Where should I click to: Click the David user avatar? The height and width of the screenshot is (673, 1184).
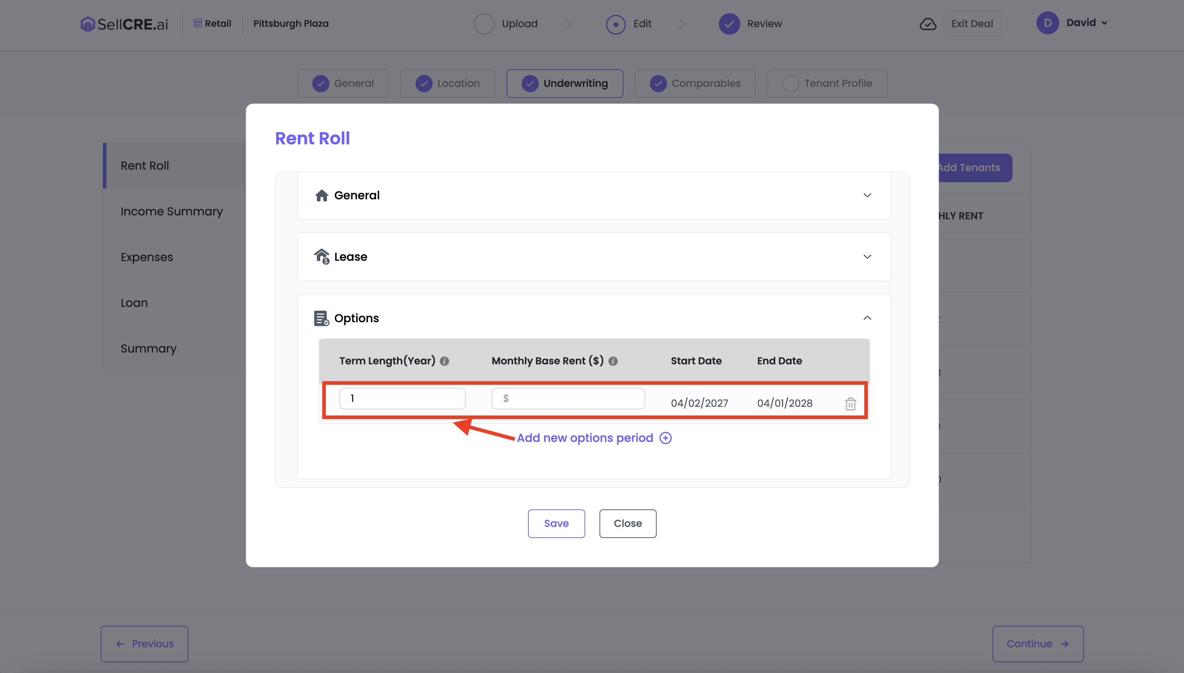[1047, 23]
